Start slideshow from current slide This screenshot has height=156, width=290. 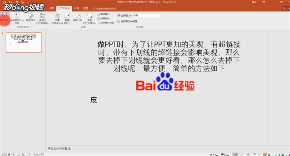tap(17, 18)
